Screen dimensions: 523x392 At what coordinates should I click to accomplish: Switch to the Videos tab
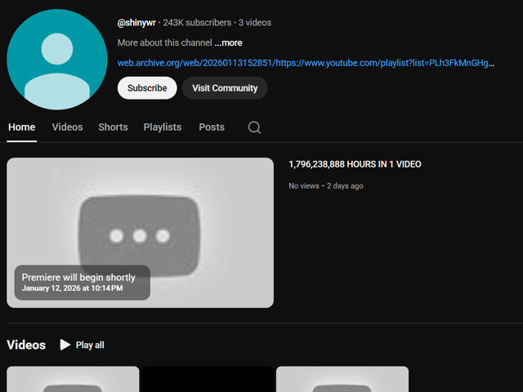click(x=67, y=127)
